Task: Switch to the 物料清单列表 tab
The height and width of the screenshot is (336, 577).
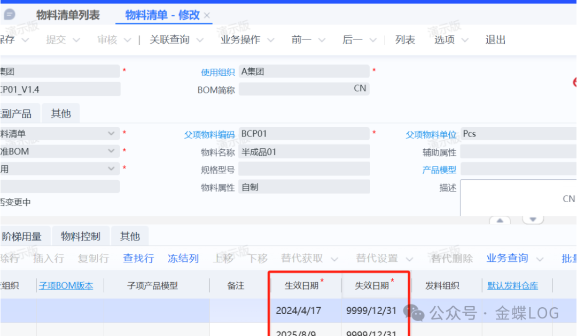Action: [68, 15]
